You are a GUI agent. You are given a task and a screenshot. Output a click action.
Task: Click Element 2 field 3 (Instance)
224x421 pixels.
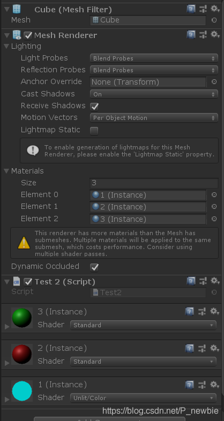click(148, 219)
